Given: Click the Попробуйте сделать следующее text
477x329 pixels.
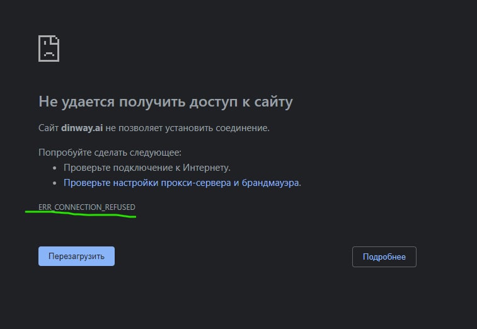Looking at the screenshot, I should 110,153.
